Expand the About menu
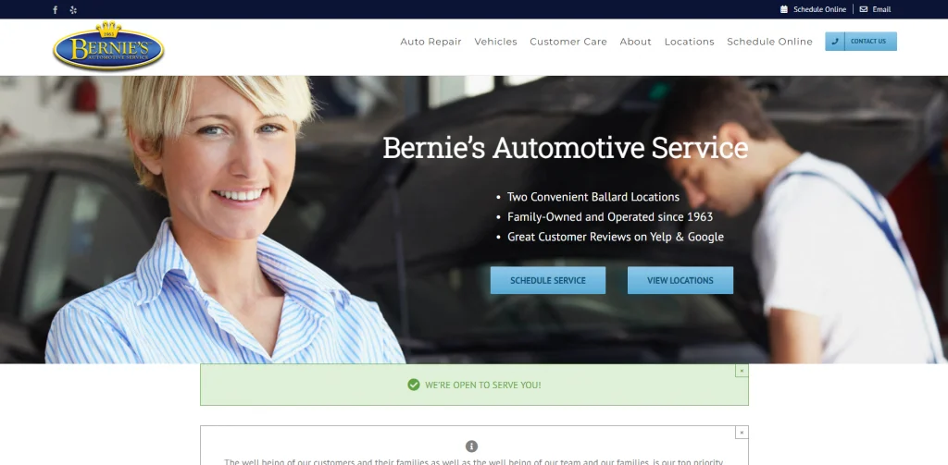The width and height of the screenshot is (948, 465). 635,42
